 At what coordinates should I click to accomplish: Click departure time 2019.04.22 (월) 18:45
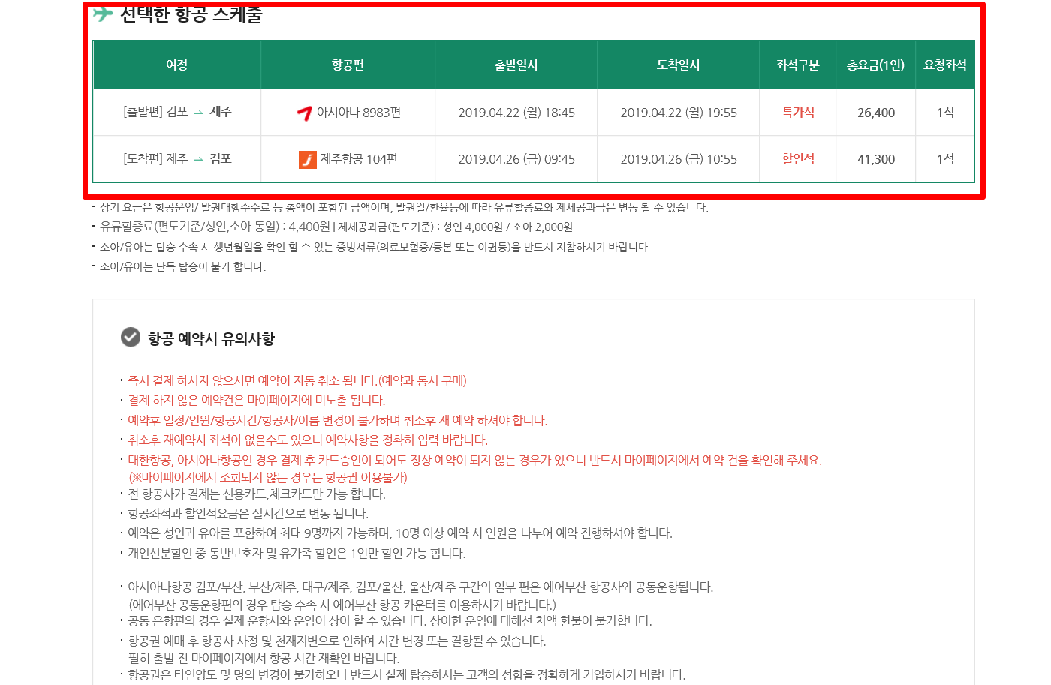click(x=516, y=113)
